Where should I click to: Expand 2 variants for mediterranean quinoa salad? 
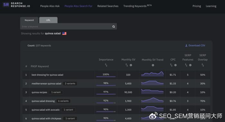(x=70, y=83)
